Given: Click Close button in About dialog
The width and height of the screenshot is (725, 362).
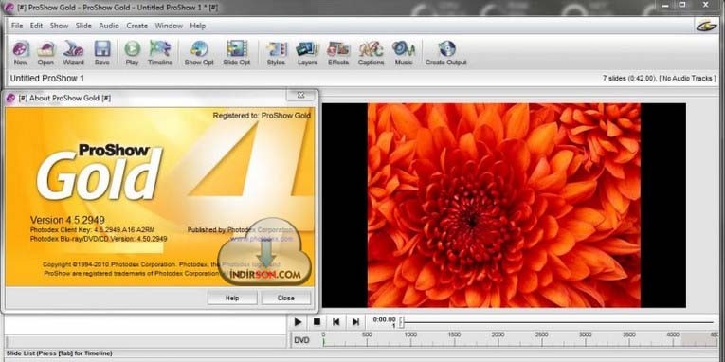Looking at the screenshot, I should coord(286,298).
